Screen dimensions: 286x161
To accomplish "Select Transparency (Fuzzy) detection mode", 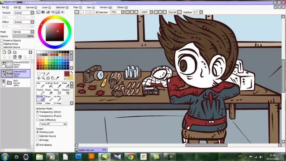I will click(x=38, y=116).
